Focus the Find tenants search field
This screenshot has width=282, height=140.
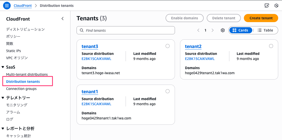126,30
